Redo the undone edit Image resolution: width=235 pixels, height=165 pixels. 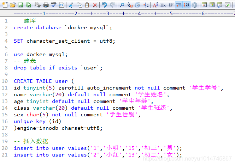[112, 5]
